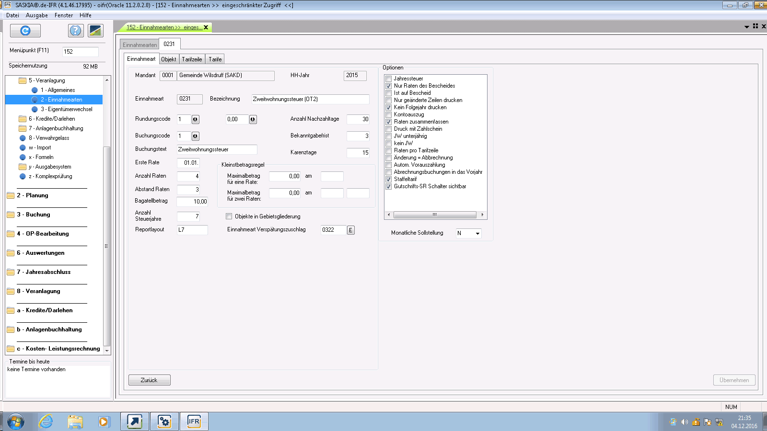Check Objekte in Gebietsgliederung box
Screen dimensions: 767x431
[229, 216]
